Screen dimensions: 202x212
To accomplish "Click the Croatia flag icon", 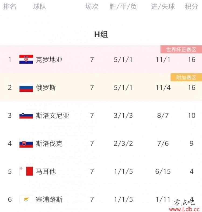I will tap(26, 59).
